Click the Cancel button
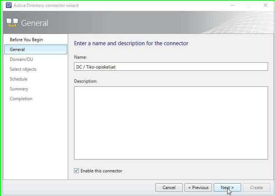This screenshot has height=196, width=275. pos(169,187)
